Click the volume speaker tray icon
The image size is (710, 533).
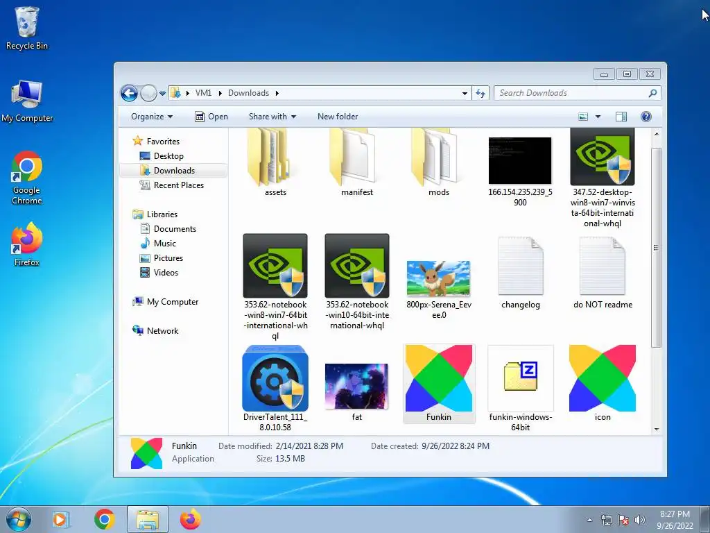pos(639,520)
